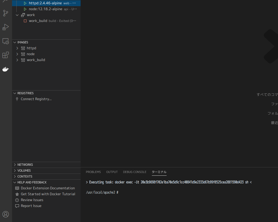Click the terminal prompt /usr/local/apache2 #
Screen dimensions: 278x222
[x=102, y=192]
